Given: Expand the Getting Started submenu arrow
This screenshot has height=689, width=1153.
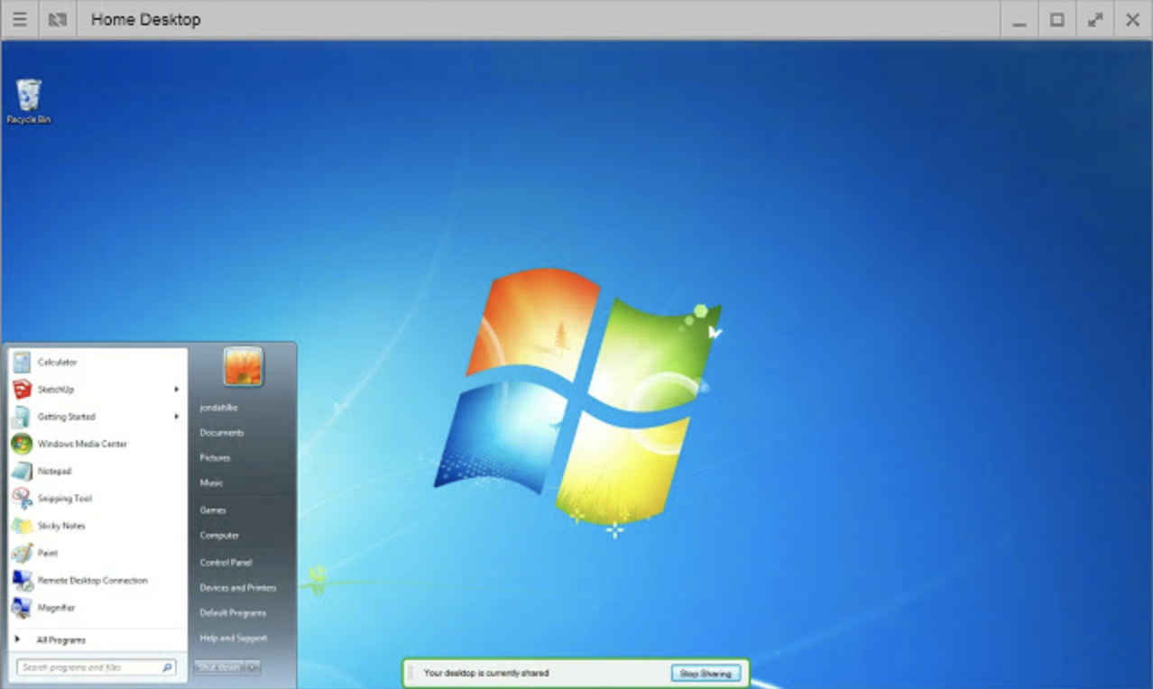Looking at the screenshot, I should click(177, 417).
